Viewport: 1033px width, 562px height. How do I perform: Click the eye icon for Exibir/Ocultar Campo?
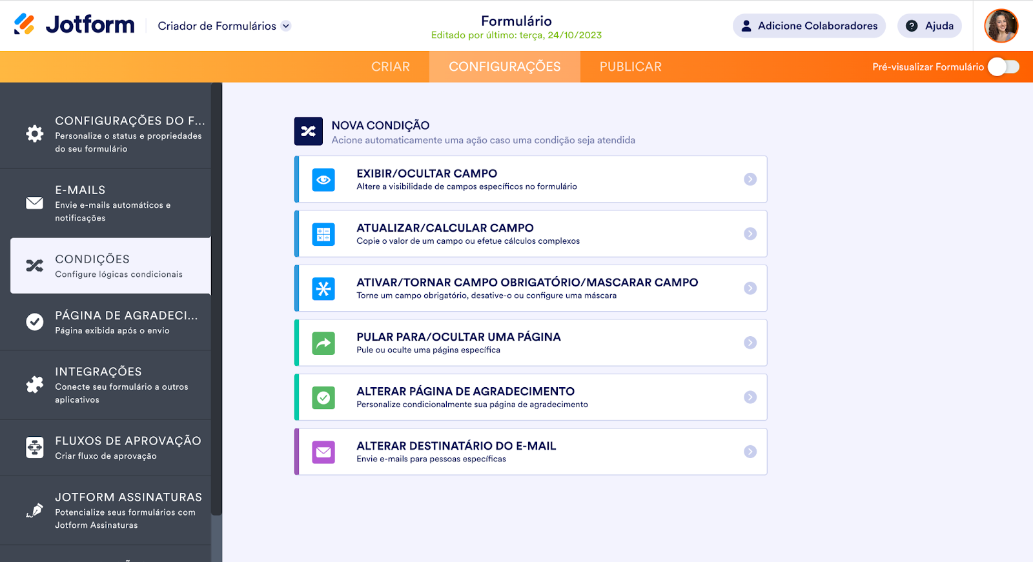(323, 179)
